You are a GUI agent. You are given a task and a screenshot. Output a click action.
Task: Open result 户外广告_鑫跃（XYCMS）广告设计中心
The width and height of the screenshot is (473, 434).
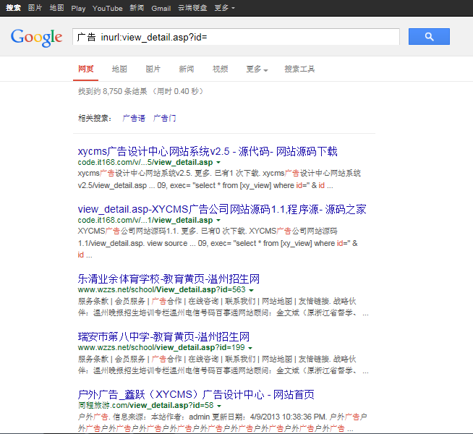coord(196,394)
